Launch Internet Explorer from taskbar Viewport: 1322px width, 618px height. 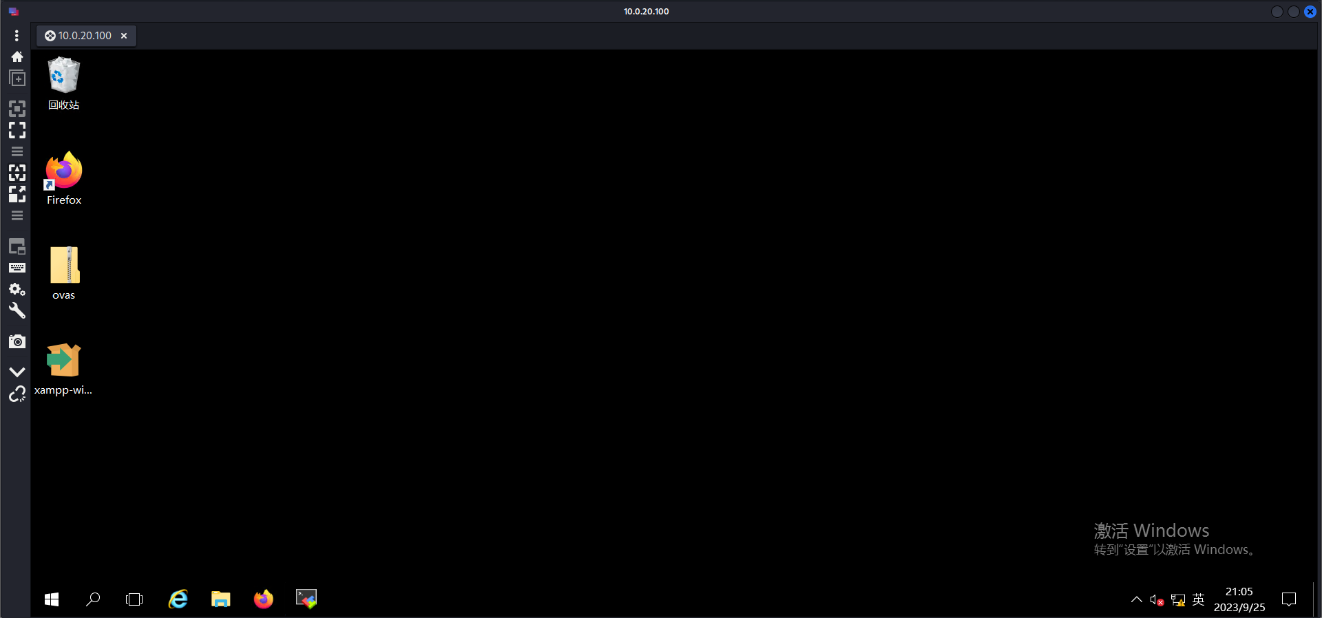[178, 599]
